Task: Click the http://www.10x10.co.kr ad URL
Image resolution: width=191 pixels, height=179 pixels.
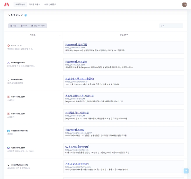Action: point(75,48)
